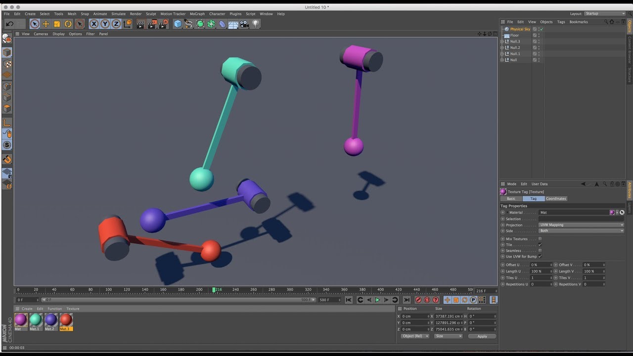
Task: Switch to the Coordinates tab
Action: click(556, 199)
